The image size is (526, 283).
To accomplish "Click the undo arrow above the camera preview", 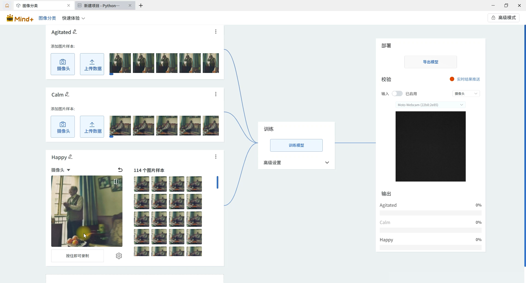I will (x=120, y=170).
